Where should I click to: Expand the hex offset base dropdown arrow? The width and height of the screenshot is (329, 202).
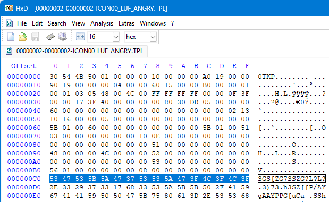pyautogui.click(x=153, y=37)
